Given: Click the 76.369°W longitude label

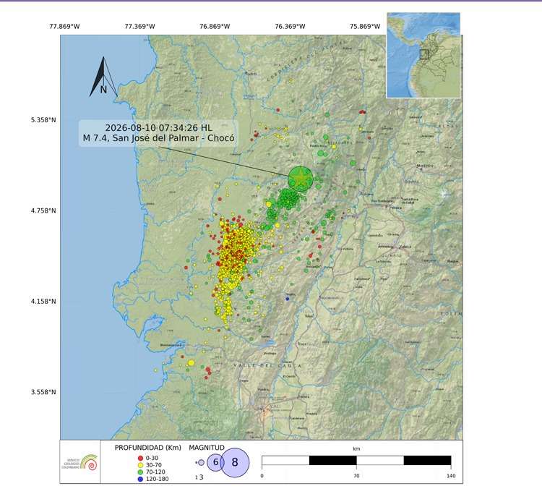Looking at the screenshot, I should (x=290, y=26).
